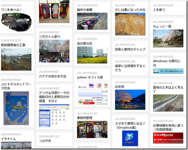
Task: Open the post 街の菜の花
Action: (x=85, y=43)
